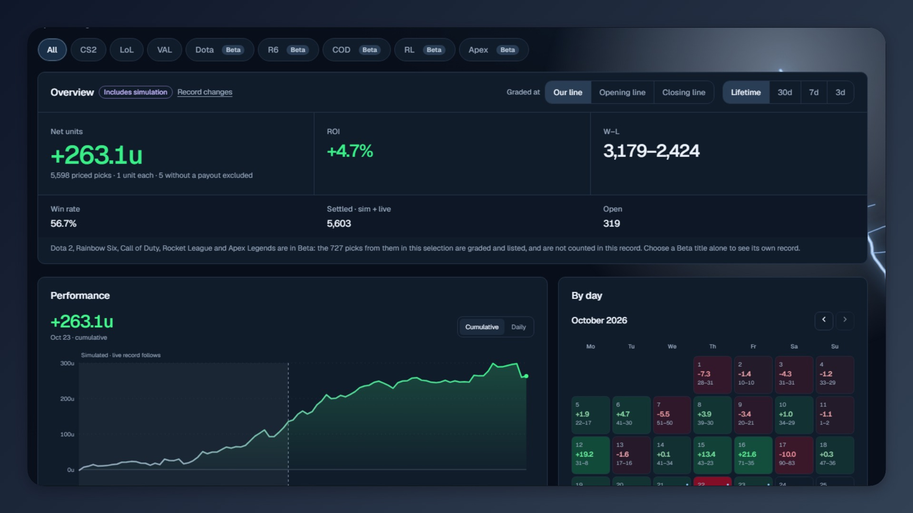Open the October 13 day cell (-1.6)

pos(631,455)
